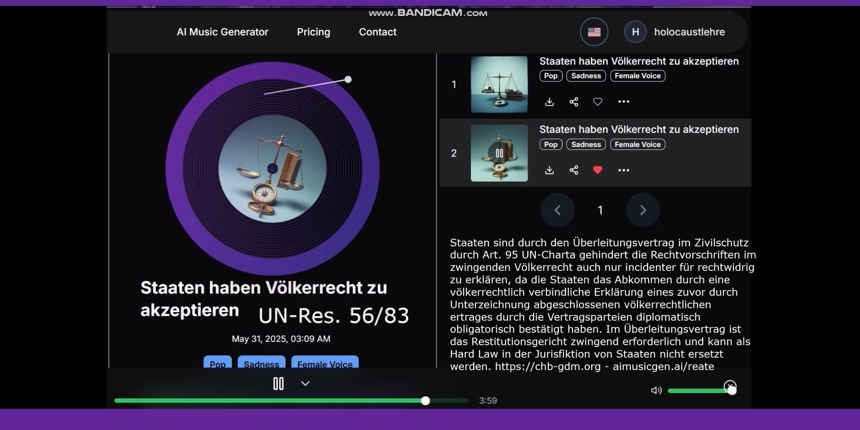Share the first track
The height and width of the screenshot is (430, 860).
pyautogui.click(x=574, y=102)
